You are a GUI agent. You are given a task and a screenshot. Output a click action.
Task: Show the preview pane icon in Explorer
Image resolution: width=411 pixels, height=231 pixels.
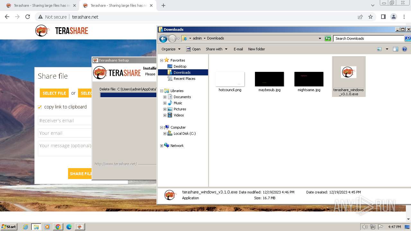396,49
